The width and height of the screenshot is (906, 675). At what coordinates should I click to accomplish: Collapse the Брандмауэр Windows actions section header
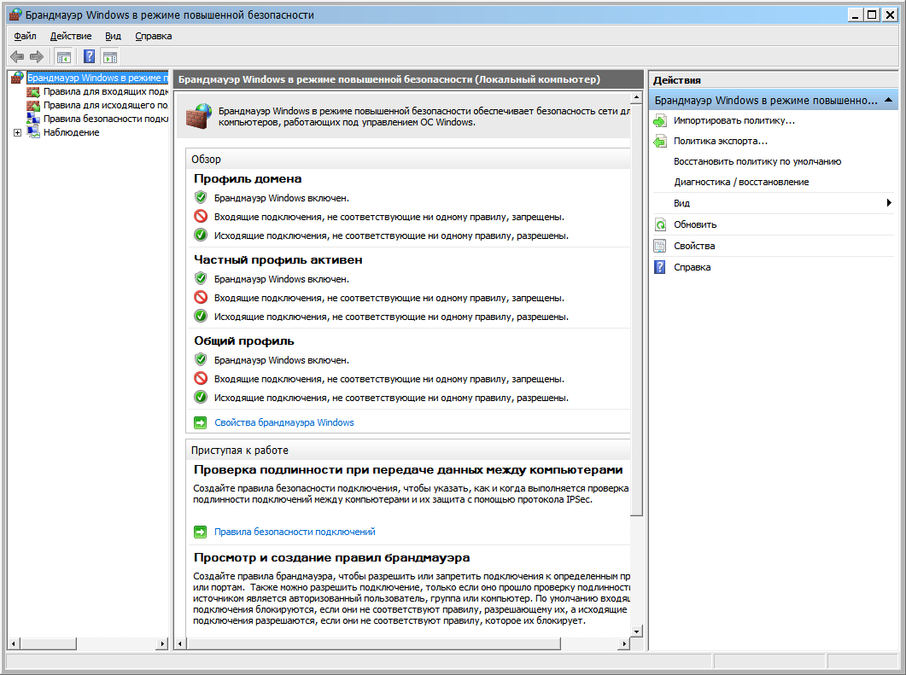889,101
